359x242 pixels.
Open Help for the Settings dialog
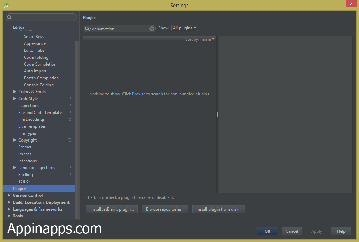point(341,231)
